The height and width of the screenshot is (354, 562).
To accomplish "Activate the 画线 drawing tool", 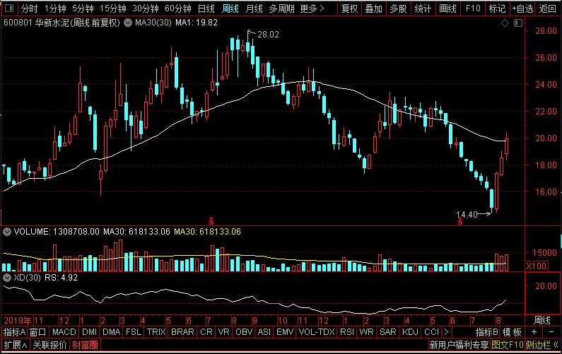I will 448,8.
